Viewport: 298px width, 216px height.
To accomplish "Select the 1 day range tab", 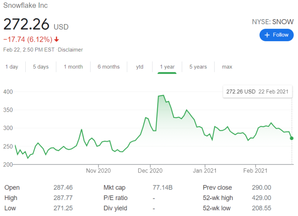I will pos(12,67).
